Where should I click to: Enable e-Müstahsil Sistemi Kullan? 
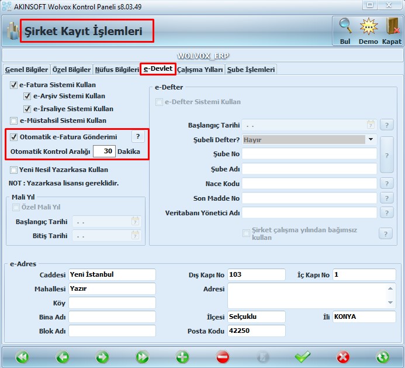point(13,121)
